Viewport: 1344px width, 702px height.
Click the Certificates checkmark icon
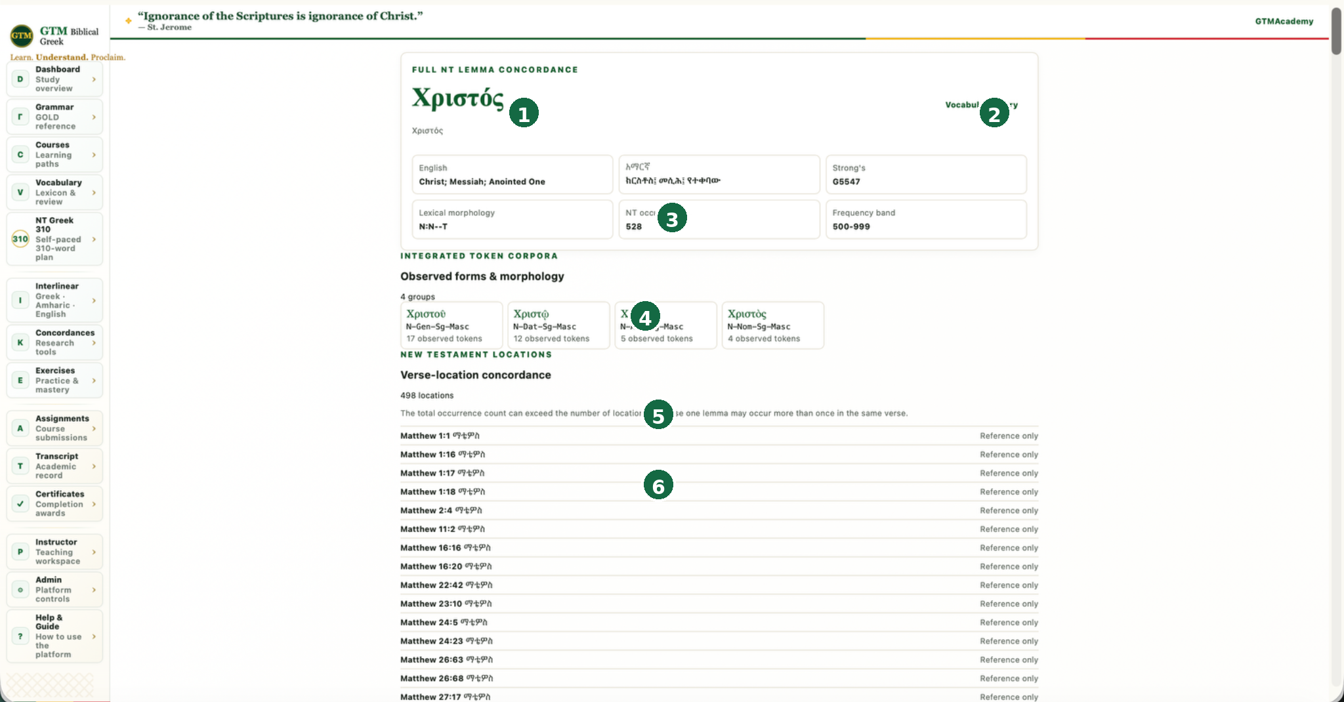point(20,504)
